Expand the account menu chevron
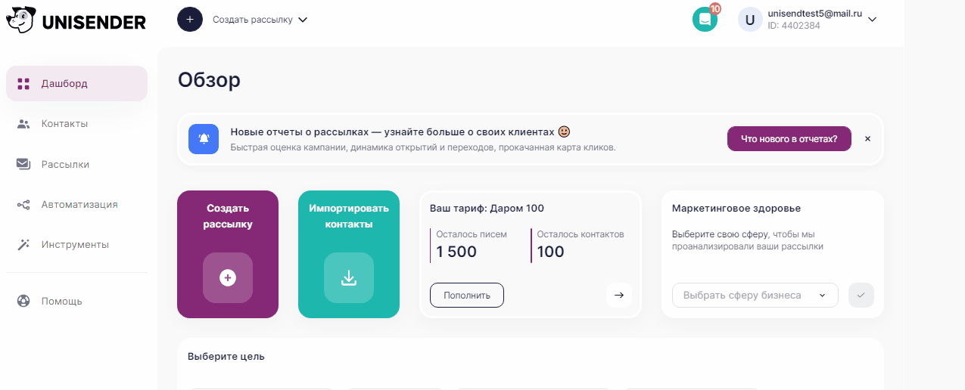The width and height of the screenshot is (965, 390). 872,20
